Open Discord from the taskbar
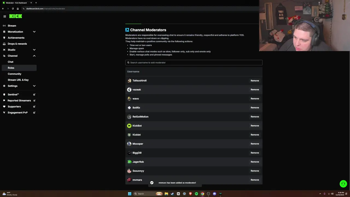The width and height of the screenshot is (350, 197). click(x=214, y=194)
